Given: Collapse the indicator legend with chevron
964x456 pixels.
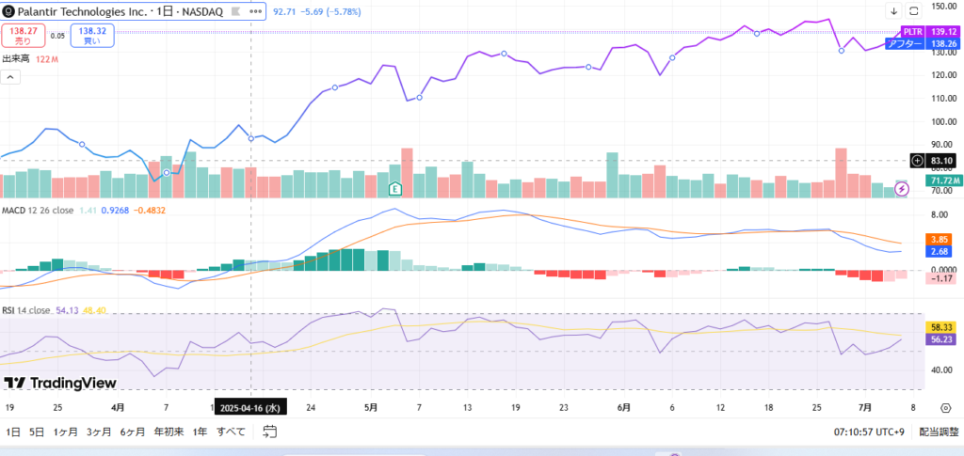Looking at the screenshot, I should [x=10, y=77].
